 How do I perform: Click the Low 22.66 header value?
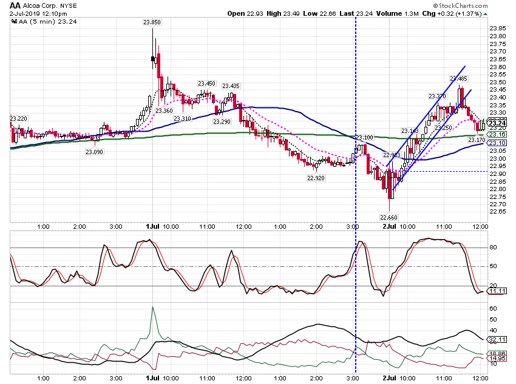(x=319, y=13)
